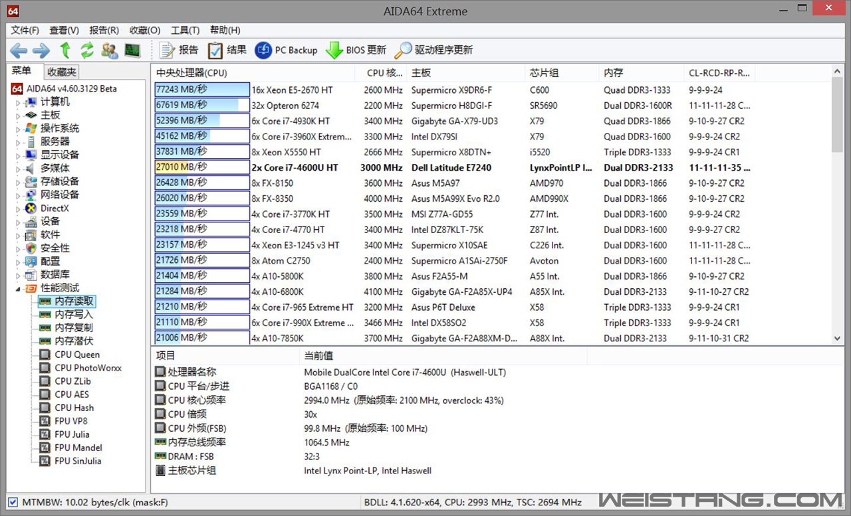Select the AIDA64 v4.60.3129 Beta root item

pyautogui.click(x=64, y=88)
